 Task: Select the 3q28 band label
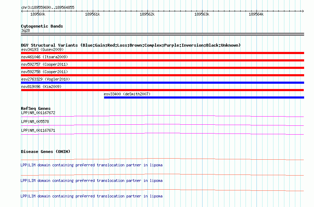click(25, 30)
